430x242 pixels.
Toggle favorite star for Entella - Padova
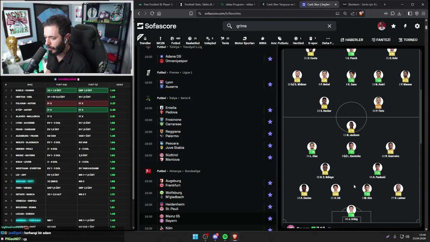(x=270, y=110)
